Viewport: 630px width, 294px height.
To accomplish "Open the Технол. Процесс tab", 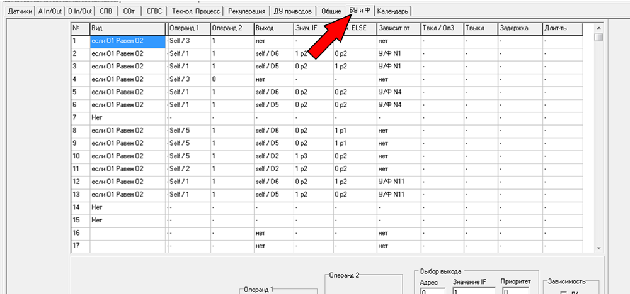I will 195,11.
